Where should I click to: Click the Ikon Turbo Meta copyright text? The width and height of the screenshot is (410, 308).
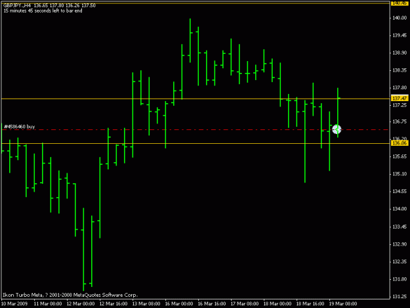pyautogui.click(x=70, y=295)
